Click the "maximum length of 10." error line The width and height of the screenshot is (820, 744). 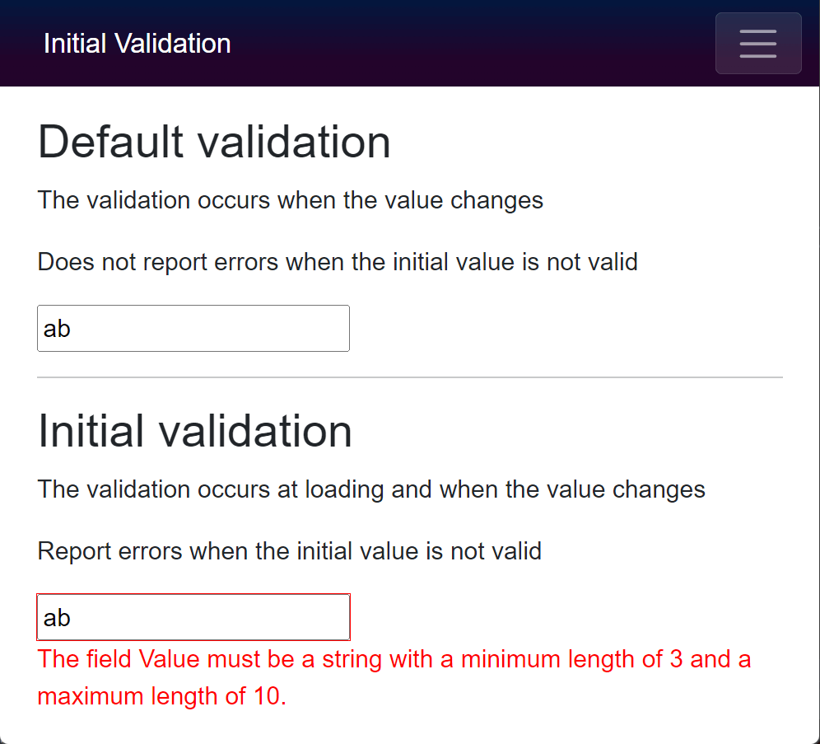point(161,696)
